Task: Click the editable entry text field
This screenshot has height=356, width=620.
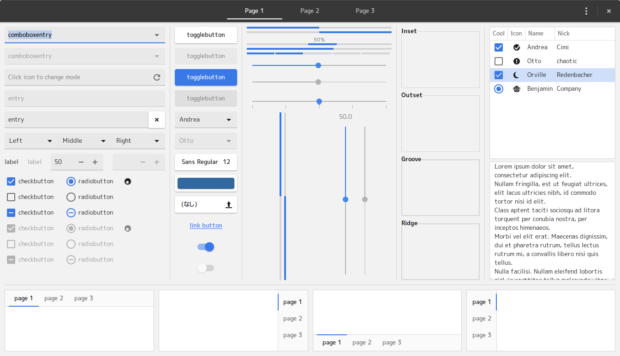Action: point(77,120)
